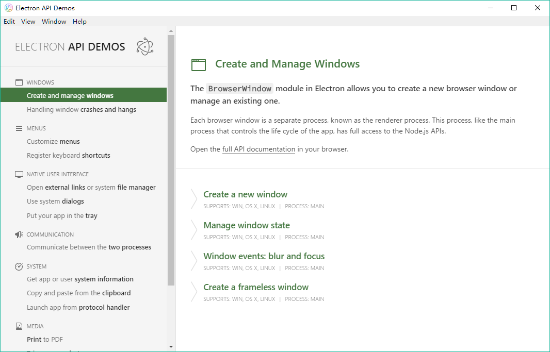550x352 pixels.
Task: Click the Media image icon
Action: (19, 326)
